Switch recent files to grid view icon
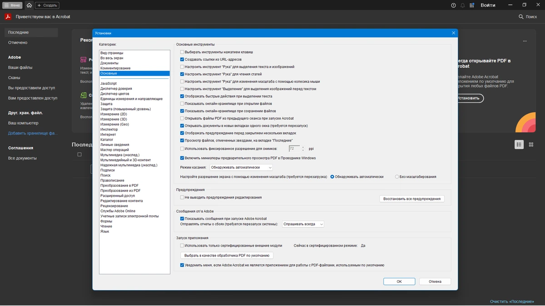Screen dimensions: 545x306 pos(531,144)
